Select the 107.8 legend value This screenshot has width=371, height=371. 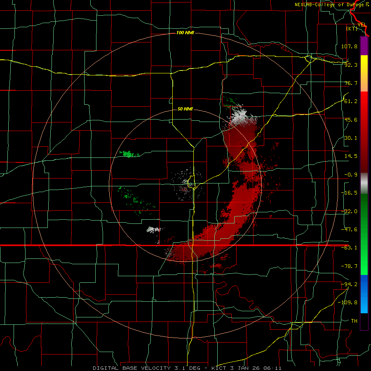[349, 46]
